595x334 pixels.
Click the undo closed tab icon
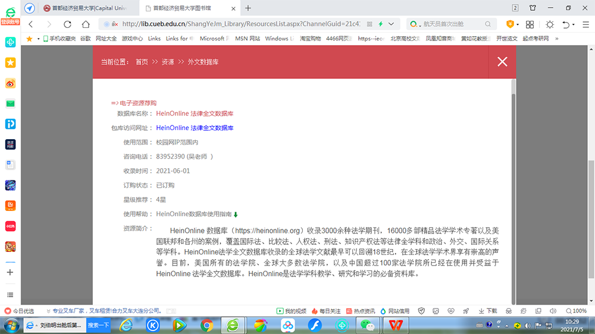click(x=566, y=24)
